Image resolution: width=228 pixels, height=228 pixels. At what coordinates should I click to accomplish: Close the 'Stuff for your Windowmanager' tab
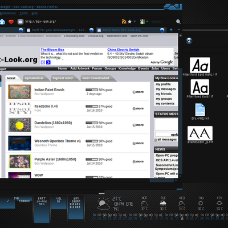92,30
